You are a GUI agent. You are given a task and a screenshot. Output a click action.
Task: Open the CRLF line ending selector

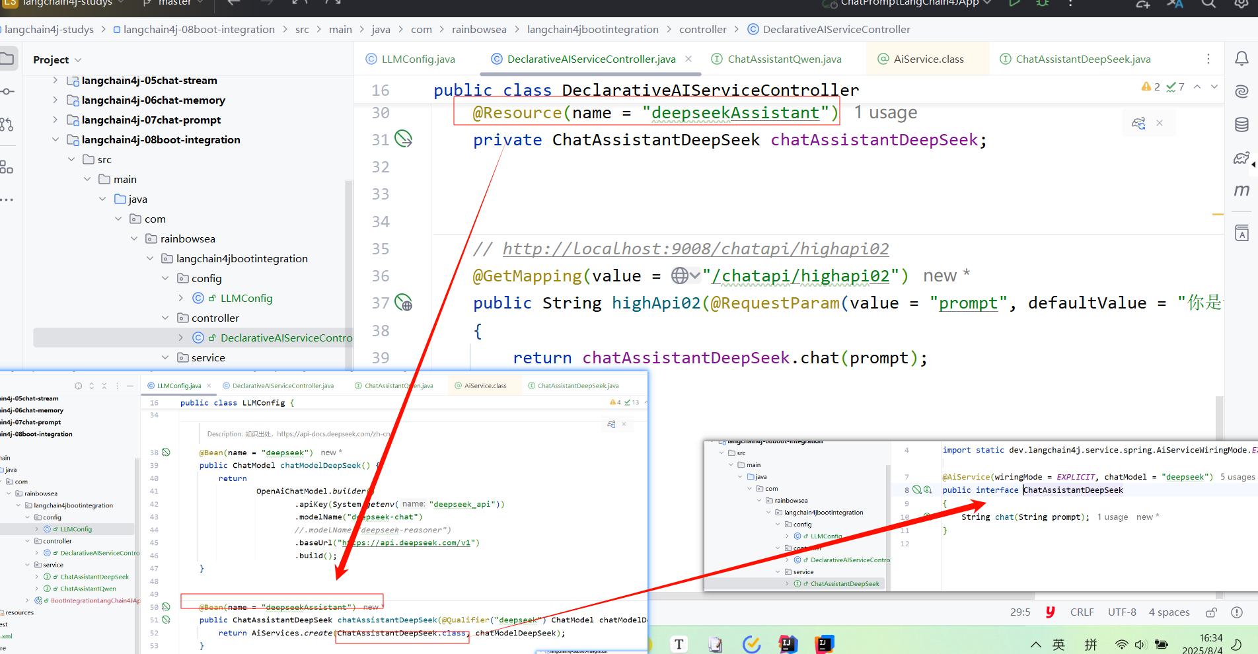point(1082,612)
